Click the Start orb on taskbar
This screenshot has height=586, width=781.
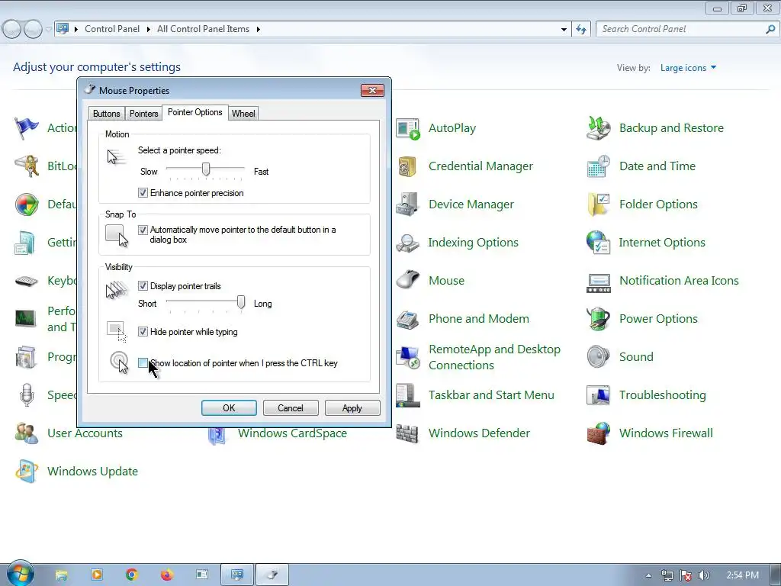point(21,573)
